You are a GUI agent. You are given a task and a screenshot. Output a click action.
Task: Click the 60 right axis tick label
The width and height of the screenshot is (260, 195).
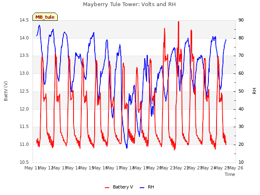(241, 73)
